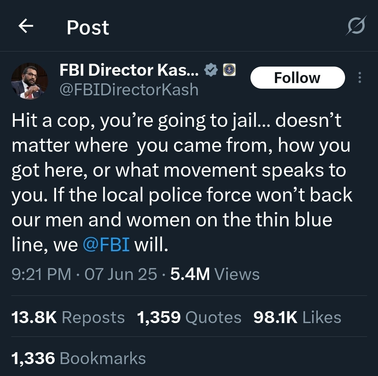378x376 pixels.
Task: Open the profile picture of FBI Director Kash
Action: (29, 81)
